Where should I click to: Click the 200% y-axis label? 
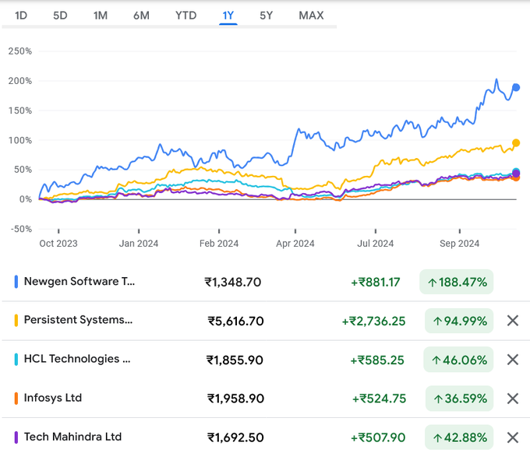tap(20, 81)
